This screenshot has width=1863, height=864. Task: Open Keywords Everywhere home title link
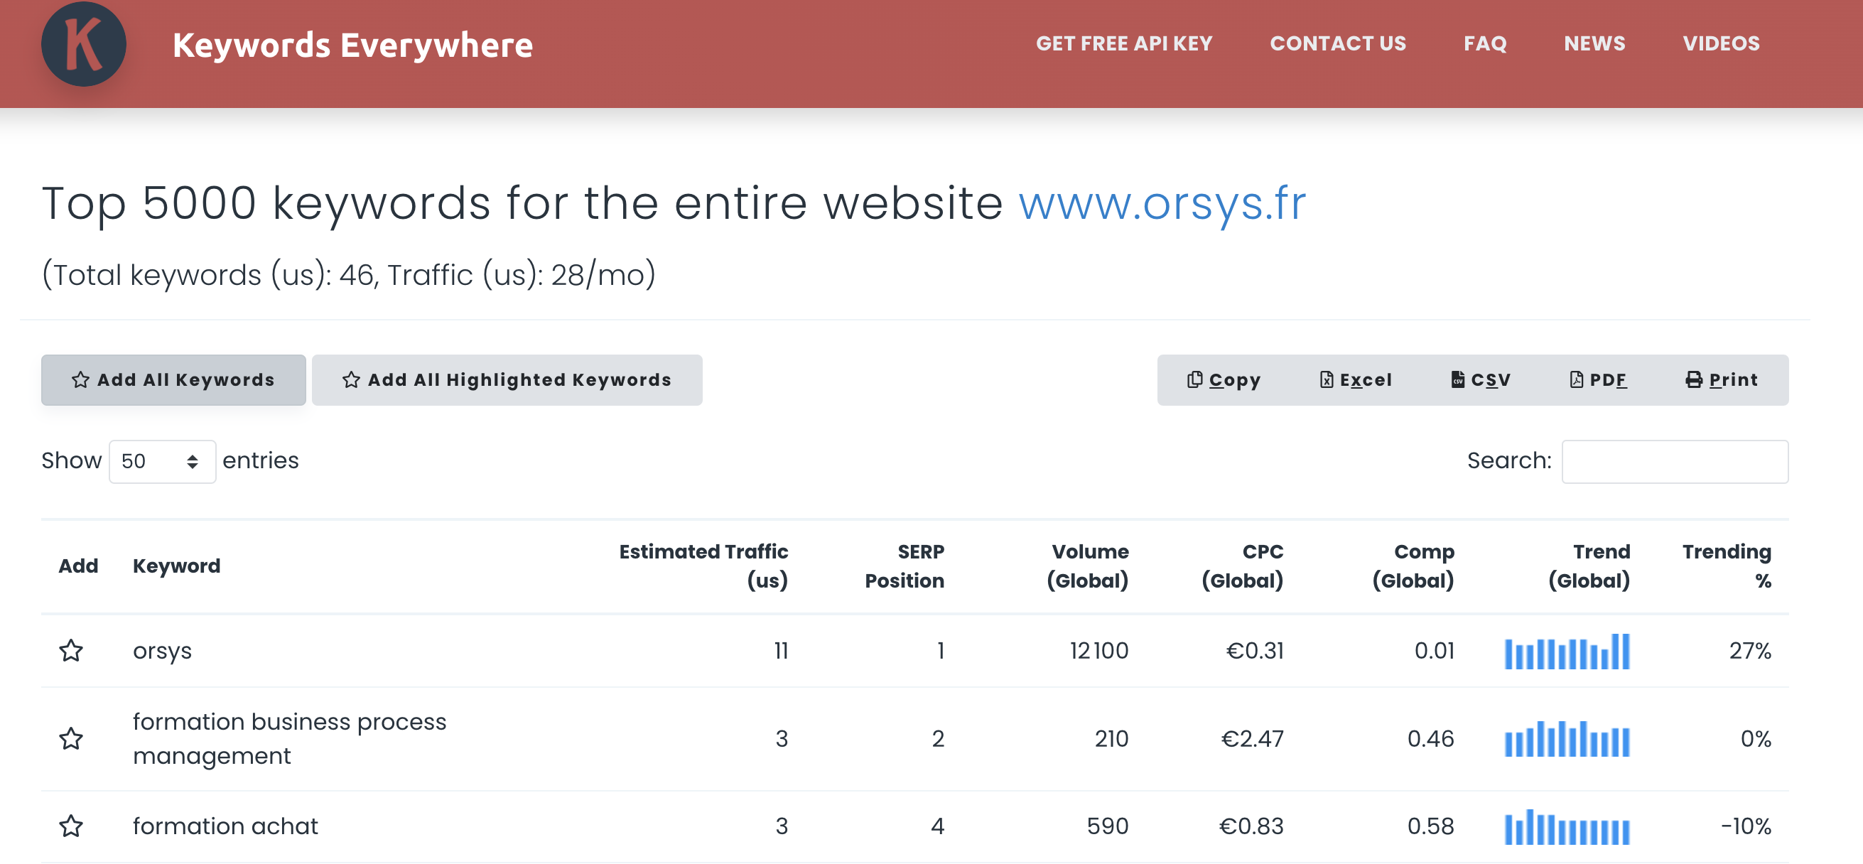point(353,45)
